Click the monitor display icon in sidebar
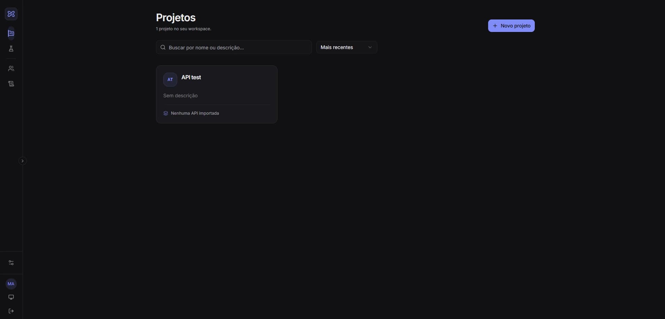The height and width of the screenshot is (319, 665). tap(11, 297)
